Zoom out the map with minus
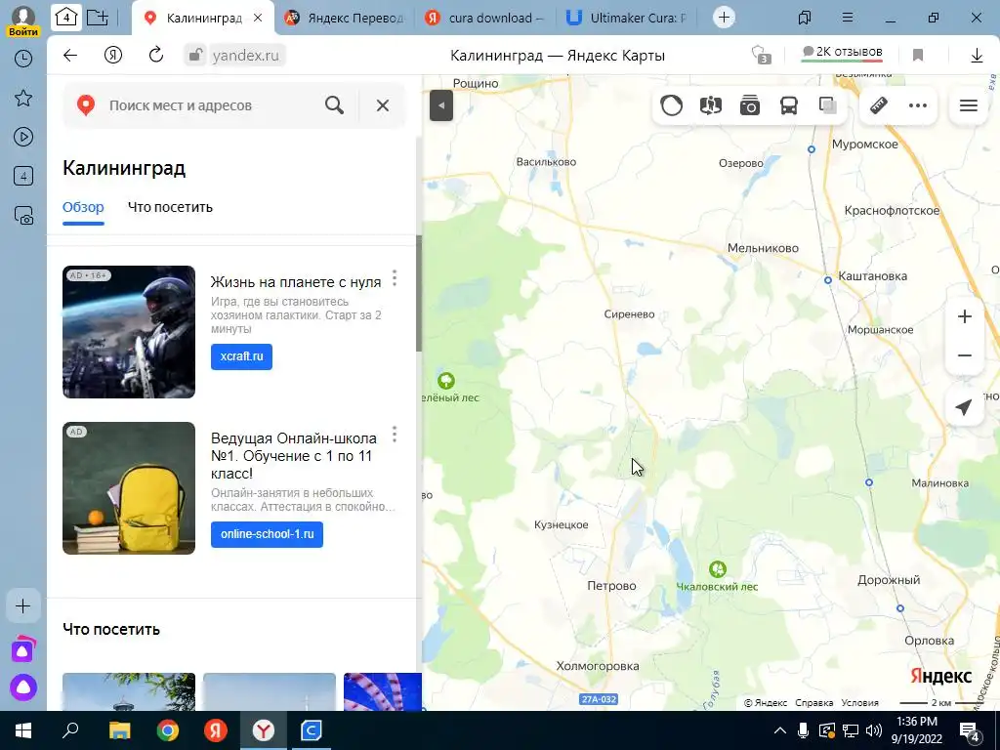This screenshot has height=750, width=1000. 965,355
